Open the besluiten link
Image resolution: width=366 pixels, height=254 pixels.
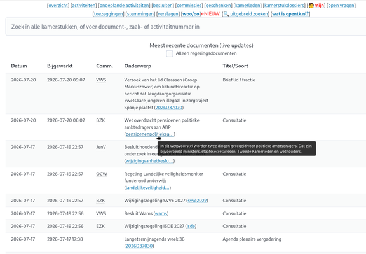(x=163, y=5)
